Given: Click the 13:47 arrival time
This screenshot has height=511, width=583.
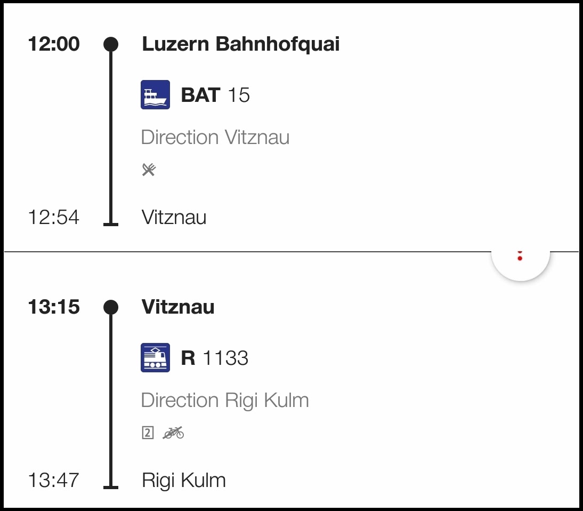Looking at the screenshot, I should point(54,481).
